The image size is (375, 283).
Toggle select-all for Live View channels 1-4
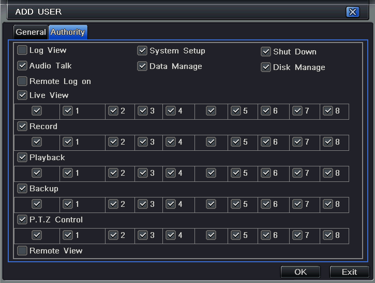coord(37,111)
